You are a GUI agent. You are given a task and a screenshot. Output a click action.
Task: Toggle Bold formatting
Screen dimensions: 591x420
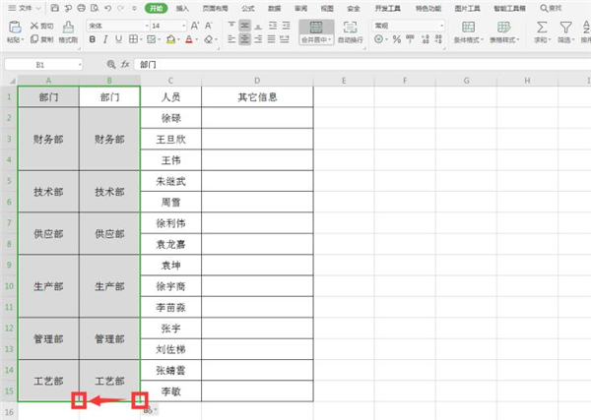pos(93,40)
